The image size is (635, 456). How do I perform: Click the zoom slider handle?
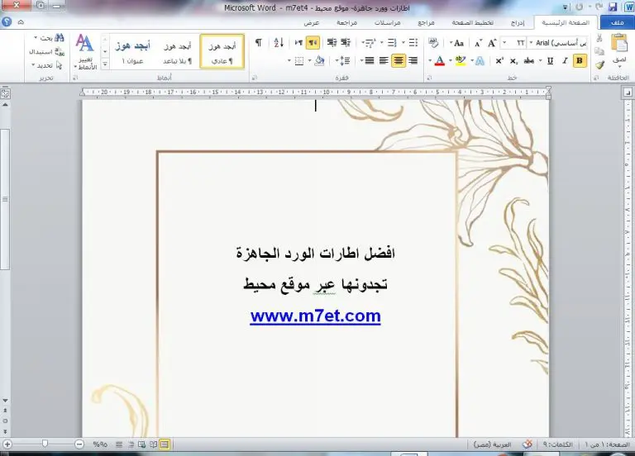(45, 444)
